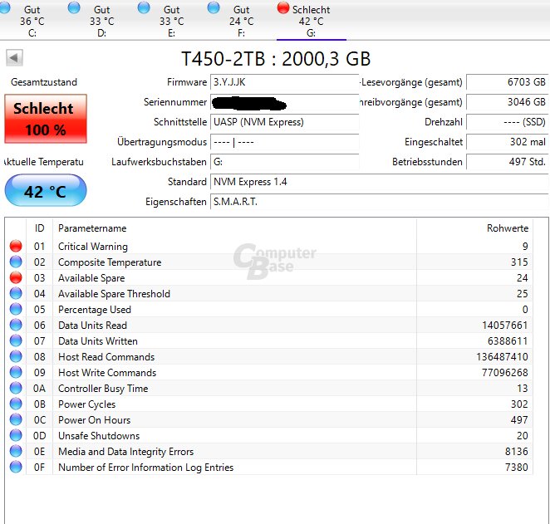The width and height of the screenshot is (550, 524).
Task: Select the Available Spare parameter name
Action: (91, 278)
